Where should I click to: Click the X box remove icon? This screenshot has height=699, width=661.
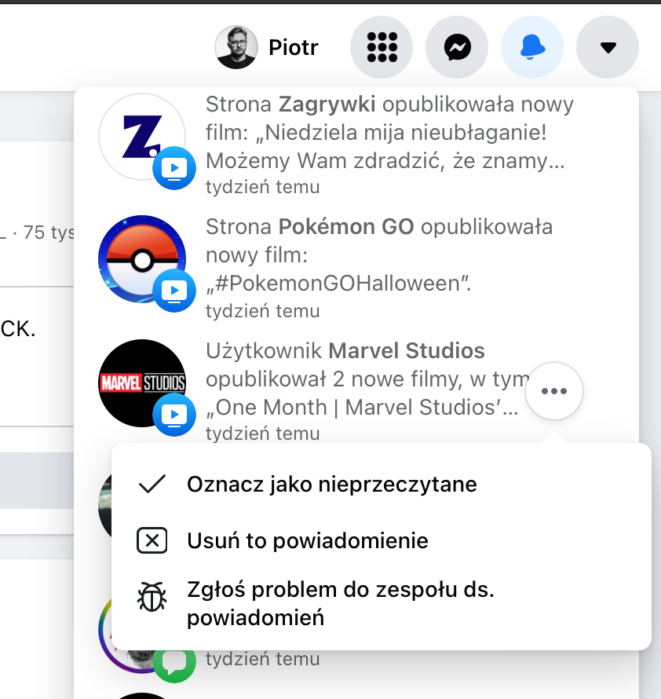coord(152,541)
